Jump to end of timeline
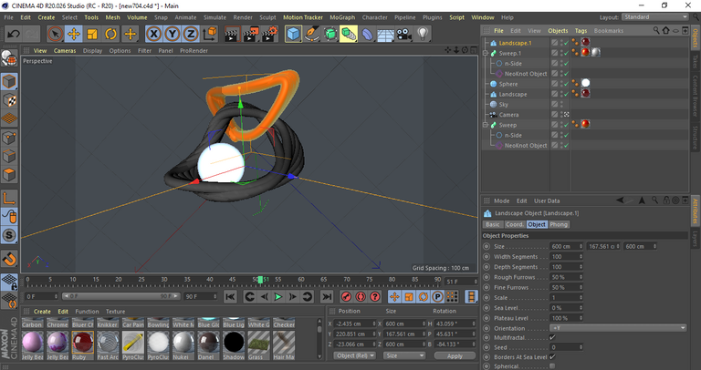 (327, 296)
